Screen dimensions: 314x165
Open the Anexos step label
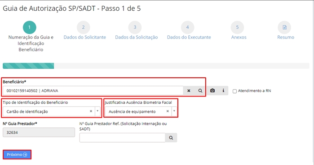pos(239,37)
